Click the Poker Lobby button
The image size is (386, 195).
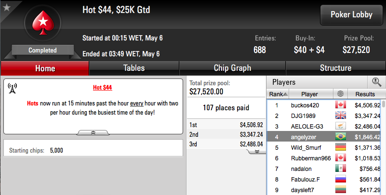351,15
